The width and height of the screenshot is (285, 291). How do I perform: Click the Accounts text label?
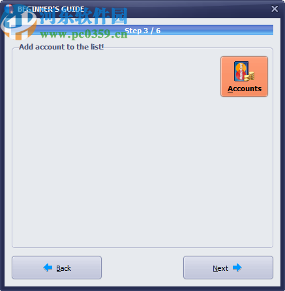[245, 89]
